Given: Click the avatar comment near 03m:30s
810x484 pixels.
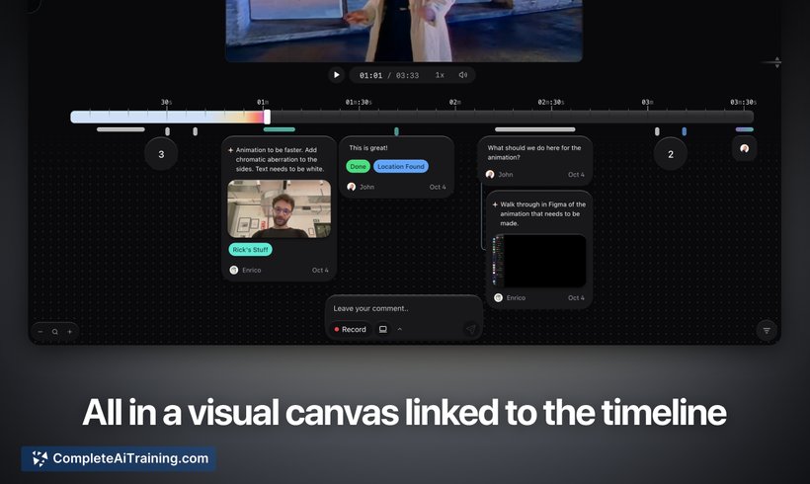Looking at the screenshot, I should (745, 149).
